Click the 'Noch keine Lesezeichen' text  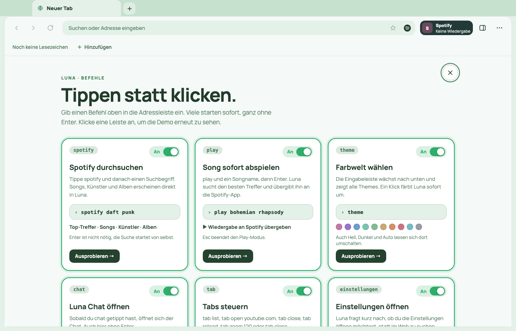click(x=40, y=47)
